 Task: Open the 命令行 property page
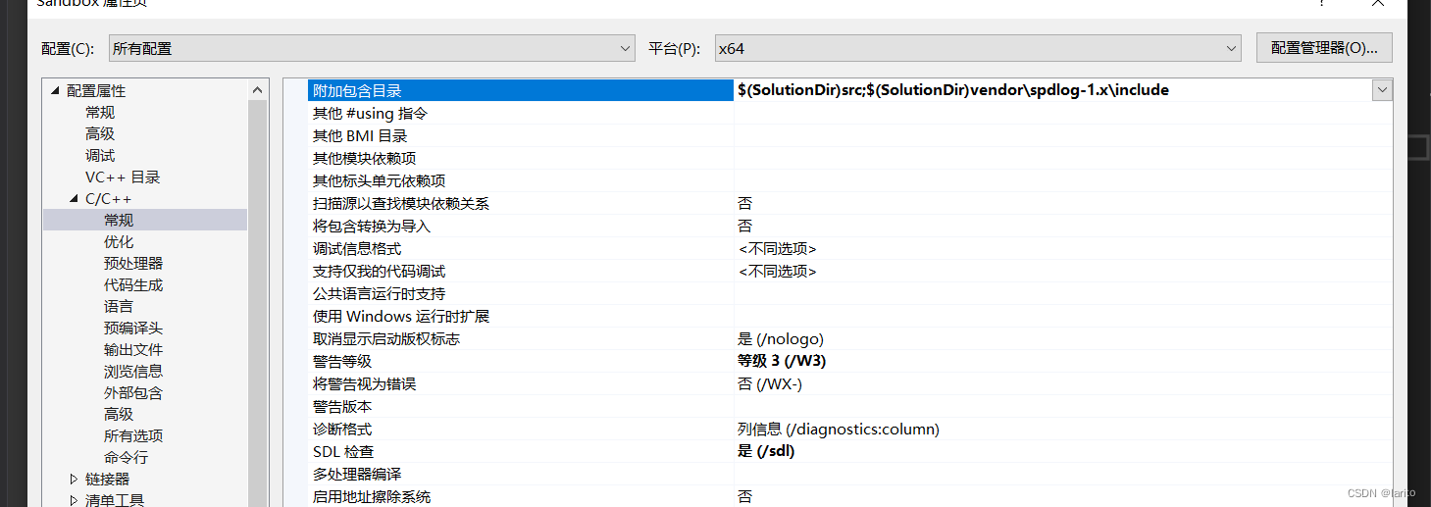pyautogui.click(x=126, y=458)
